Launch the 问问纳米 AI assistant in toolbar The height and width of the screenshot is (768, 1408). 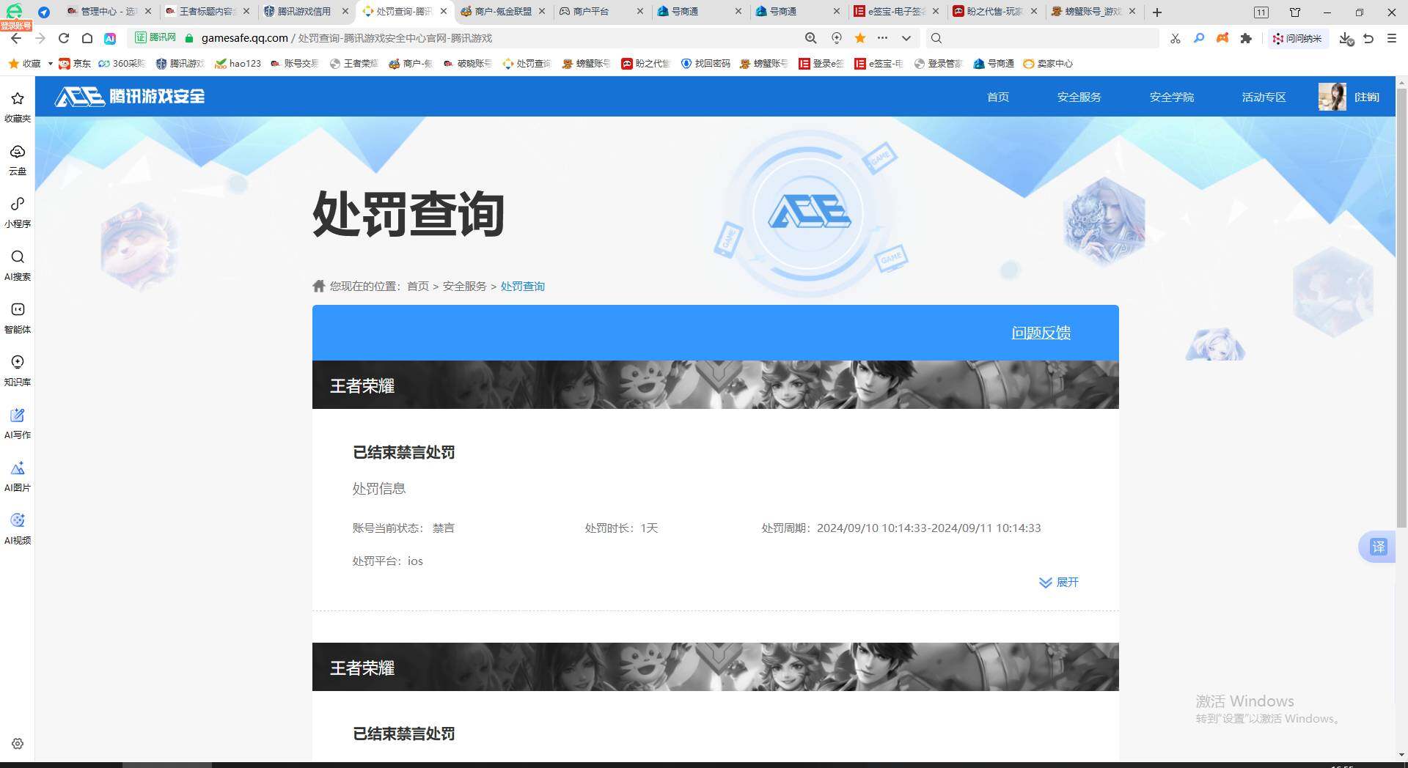point(1298,38)
